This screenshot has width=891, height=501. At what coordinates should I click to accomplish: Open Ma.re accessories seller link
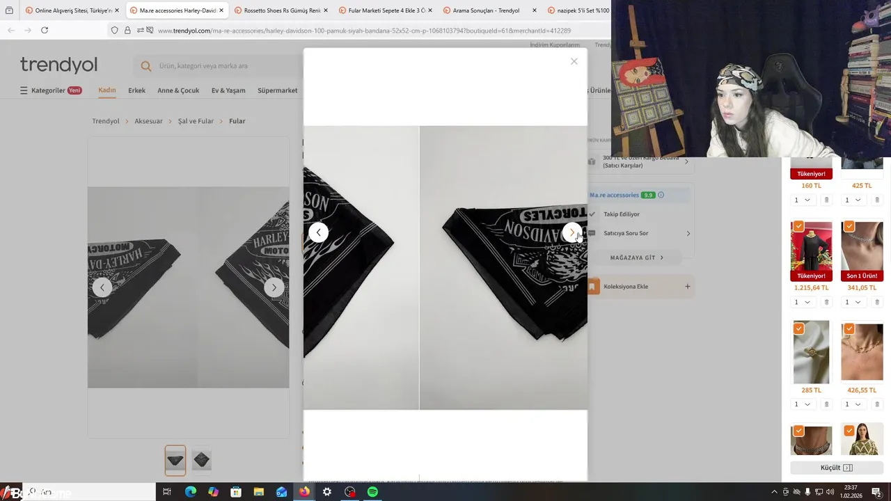(x=614, y=195)
